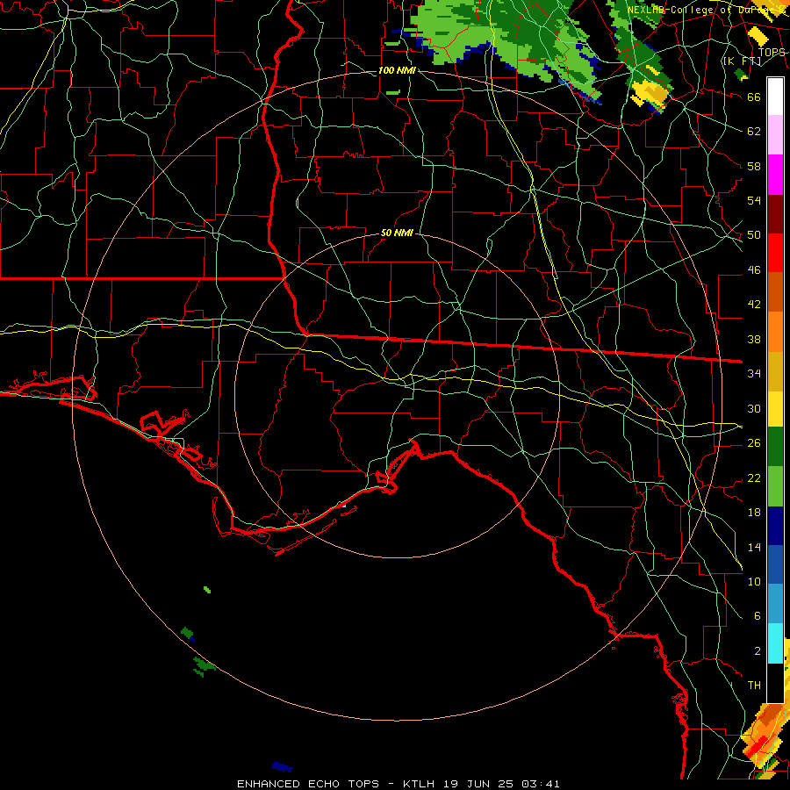Click the orange-red echo cell at bottom right
Image resolution: width=790 pixels, height=790 pixels.
[765, 736]
